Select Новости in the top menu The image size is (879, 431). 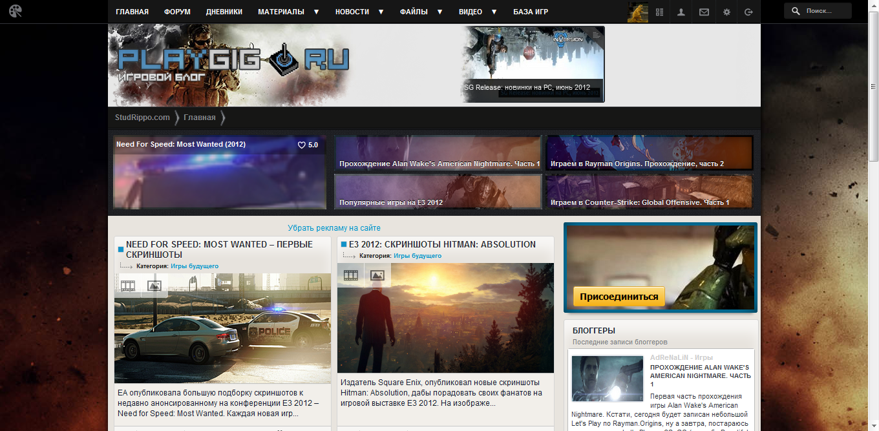pyautogui.click(x=352, y=12)
